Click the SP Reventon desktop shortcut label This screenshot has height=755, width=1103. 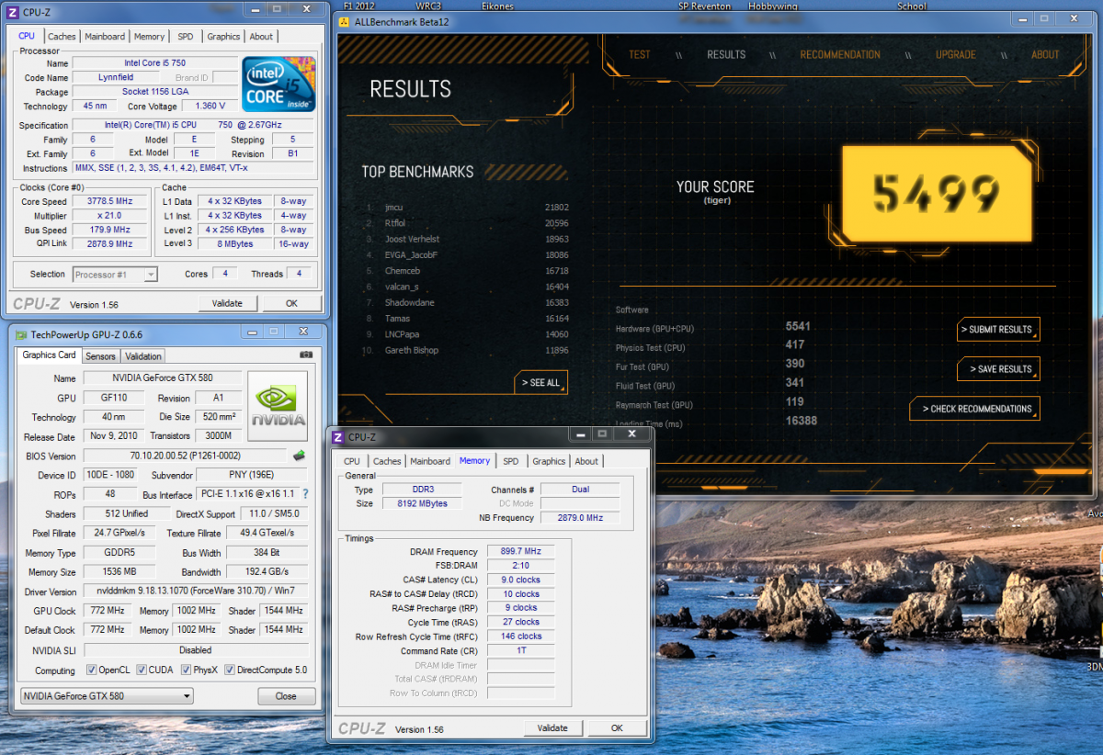coord(704,6)
